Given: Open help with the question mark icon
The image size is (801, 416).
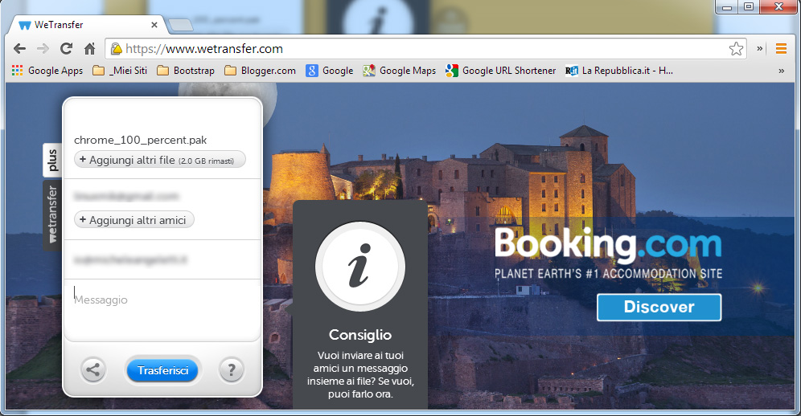Looking at the screenshot, I should pos(232,369).
